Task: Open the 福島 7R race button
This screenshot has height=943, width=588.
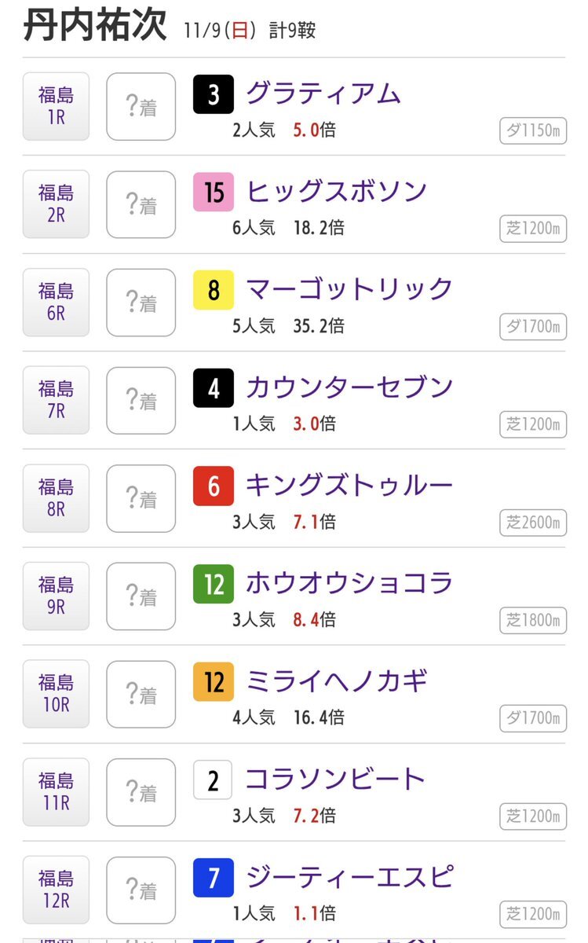Action: [56, 400]
